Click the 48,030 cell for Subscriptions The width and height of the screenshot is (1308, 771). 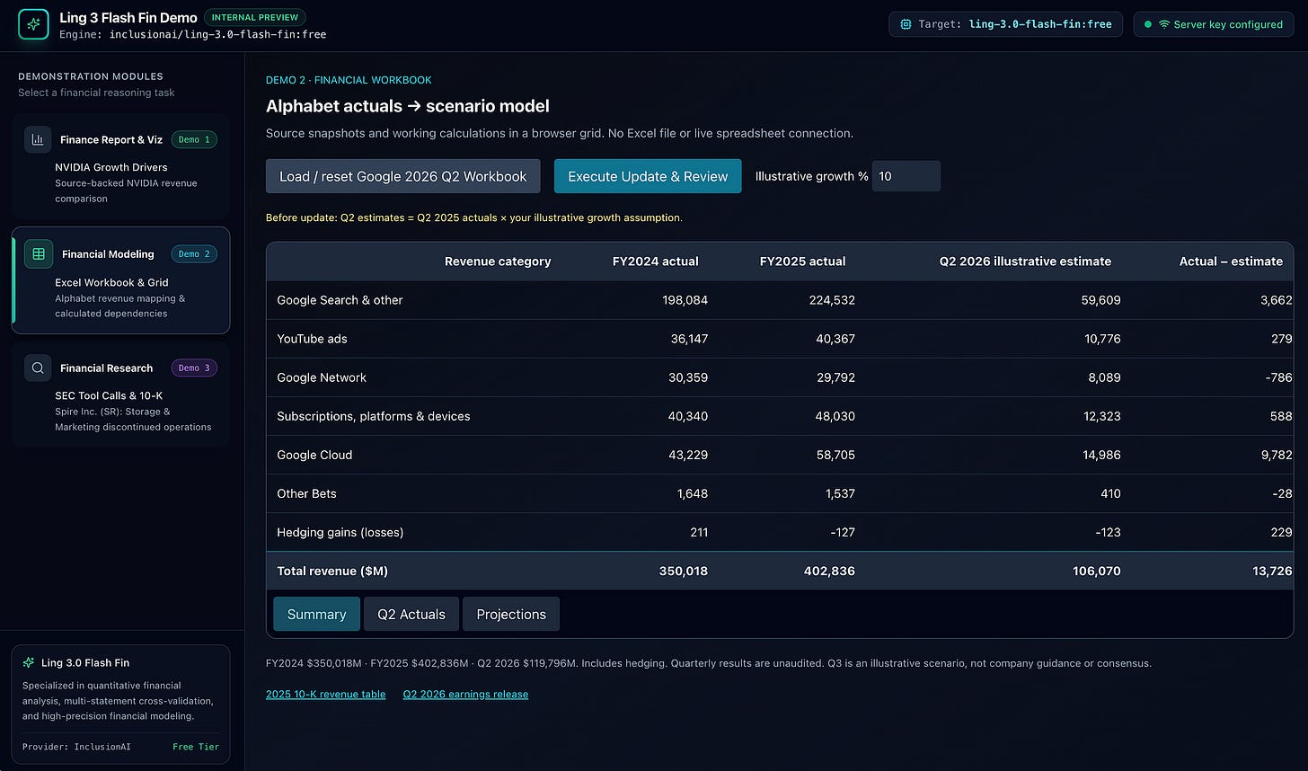(835, 416)
